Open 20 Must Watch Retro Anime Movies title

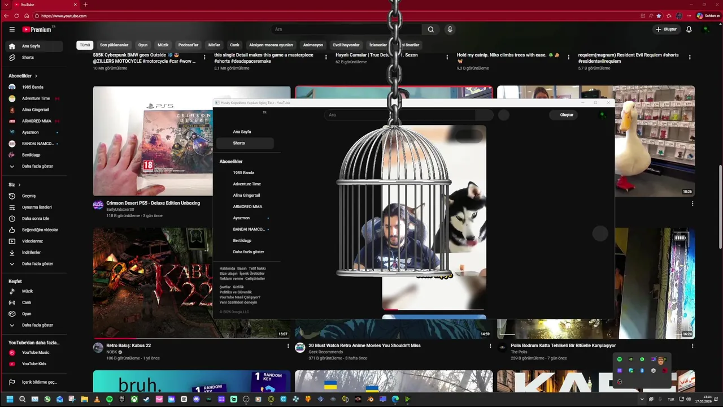tap(364, 345)
